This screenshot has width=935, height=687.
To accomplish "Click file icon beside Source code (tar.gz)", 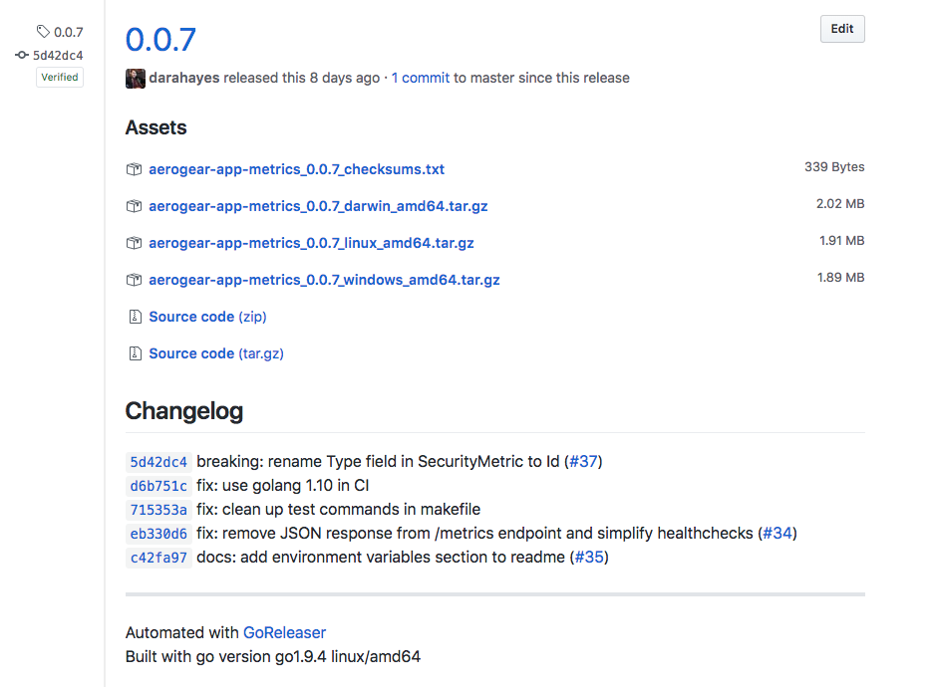I will (x=136, y=353).
